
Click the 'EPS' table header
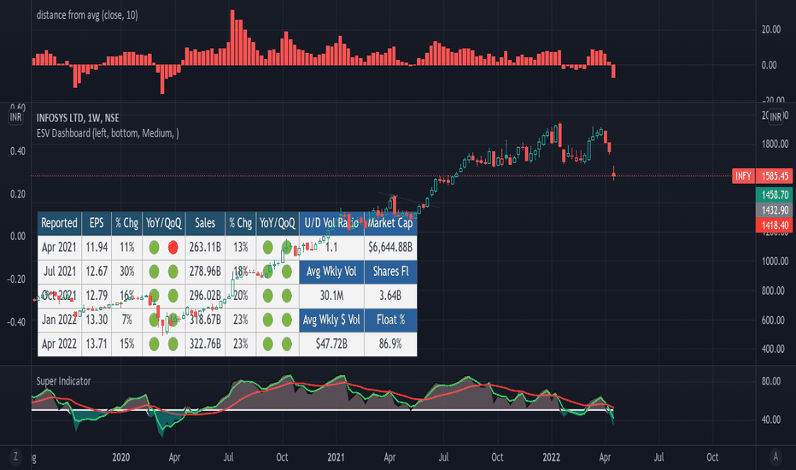[x=97, y=223]
